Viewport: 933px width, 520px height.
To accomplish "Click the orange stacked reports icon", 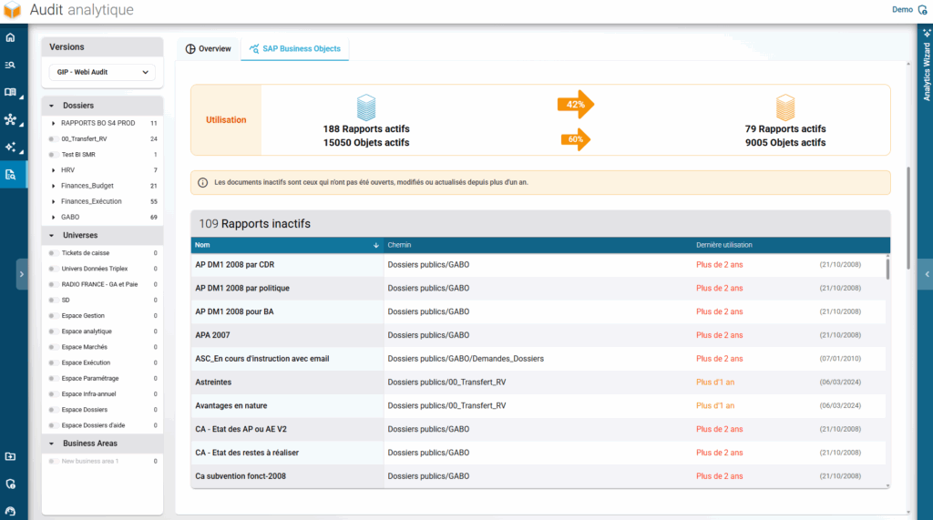I will [x=785, y=107].
